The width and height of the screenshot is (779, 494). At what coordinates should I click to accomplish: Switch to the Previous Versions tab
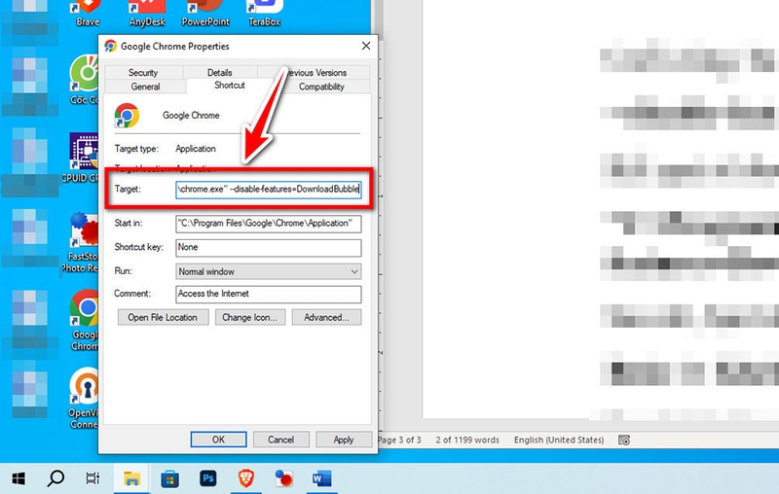tap(314, 72)
